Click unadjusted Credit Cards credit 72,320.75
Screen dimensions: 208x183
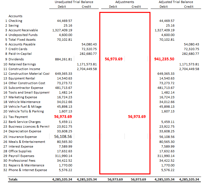(89, 49)
